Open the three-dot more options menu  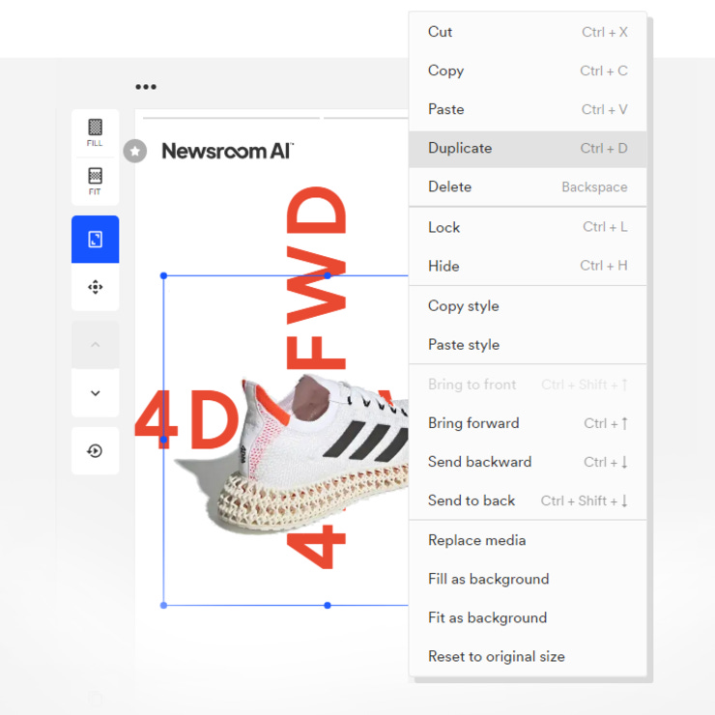click(x=146, y=87)
